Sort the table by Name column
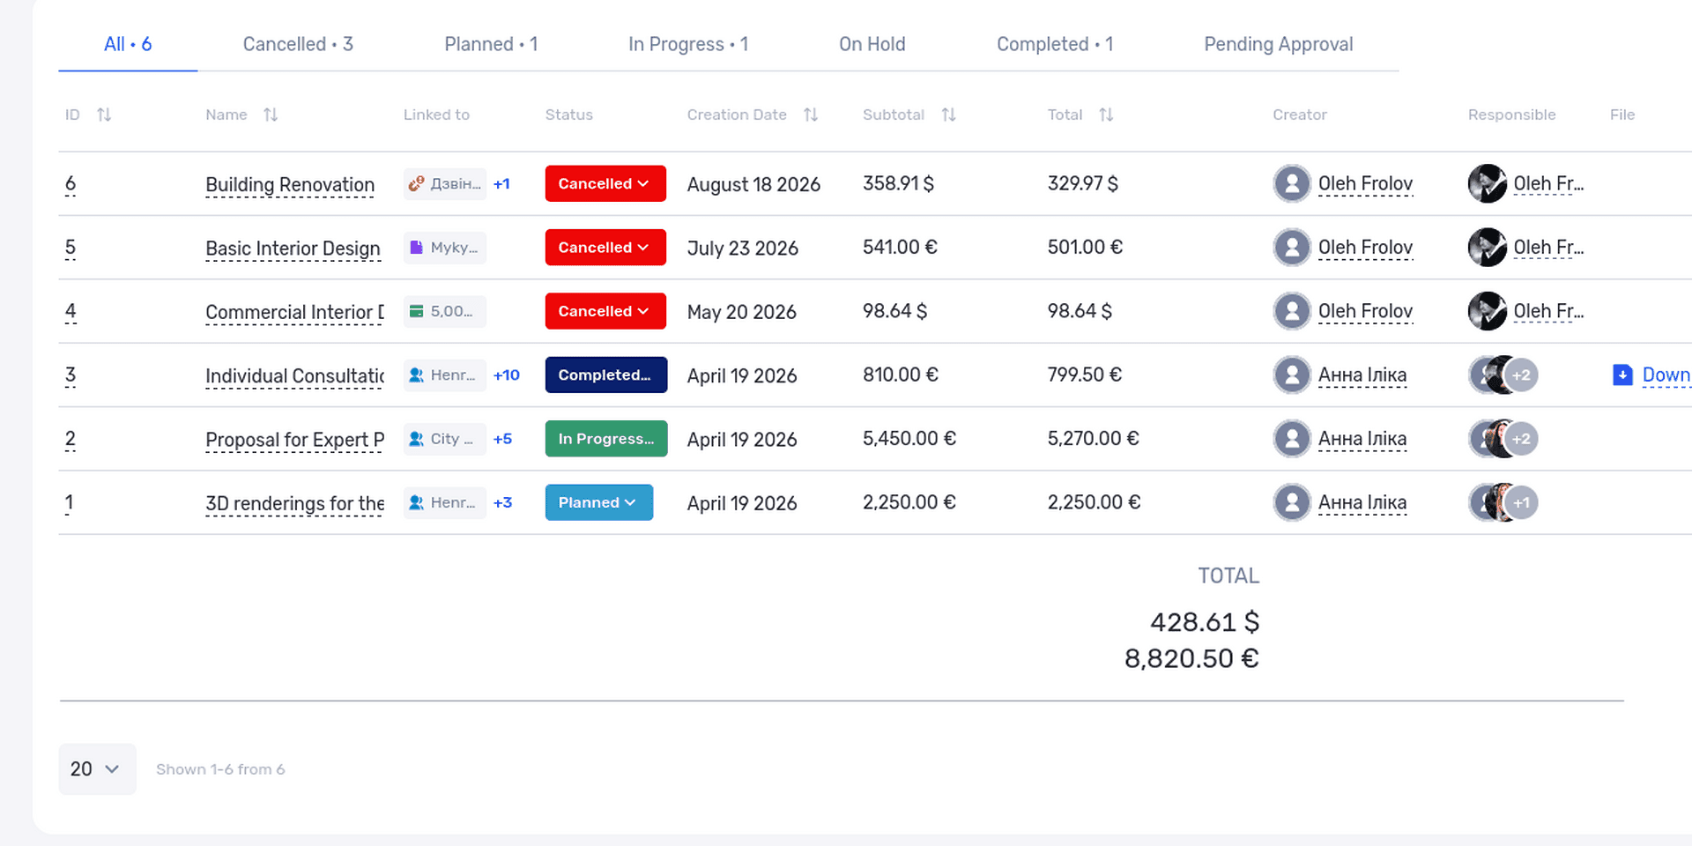The image size is (1692, 846). point(271,115)
